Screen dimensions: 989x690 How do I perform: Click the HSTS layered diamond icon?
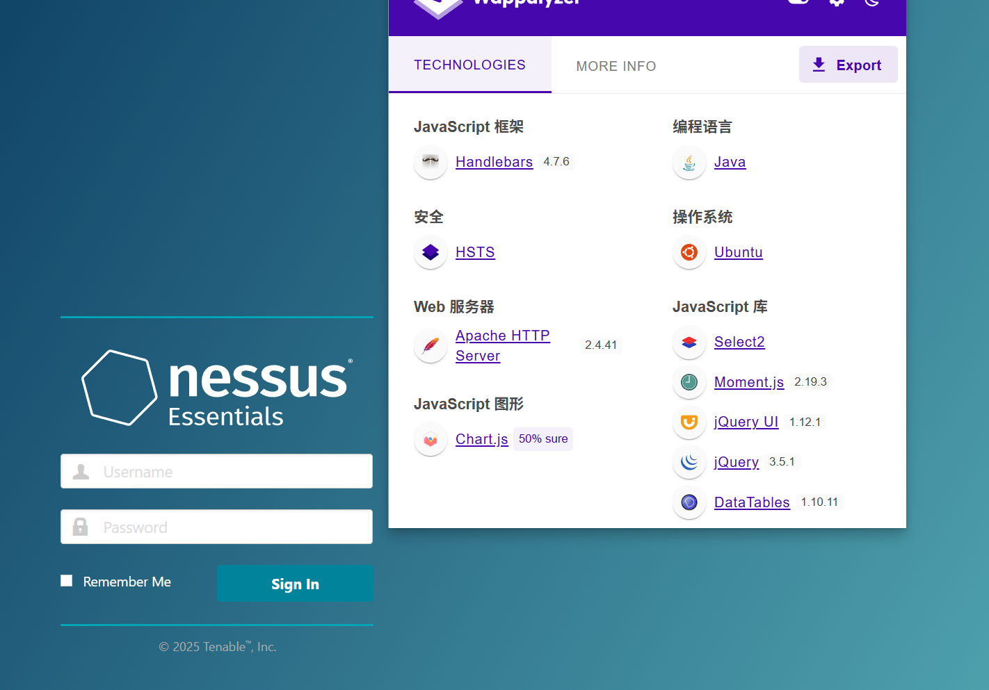tap(431, 252)
